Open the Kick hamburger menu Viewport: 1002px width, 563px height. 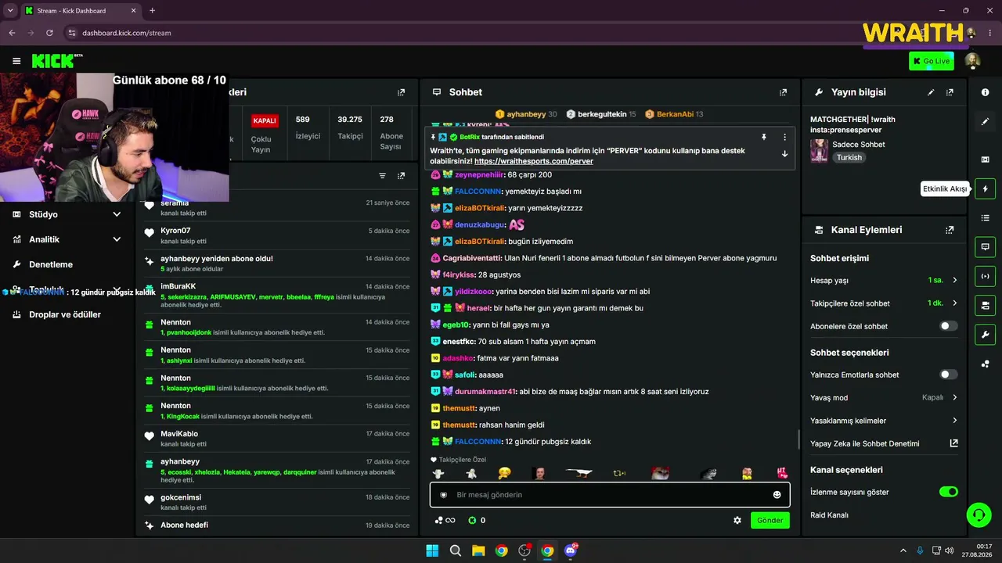[x=16, y=61]
